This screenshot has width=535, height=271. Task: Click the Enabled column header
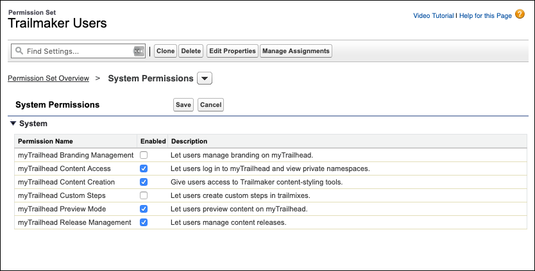pos(153,141)
